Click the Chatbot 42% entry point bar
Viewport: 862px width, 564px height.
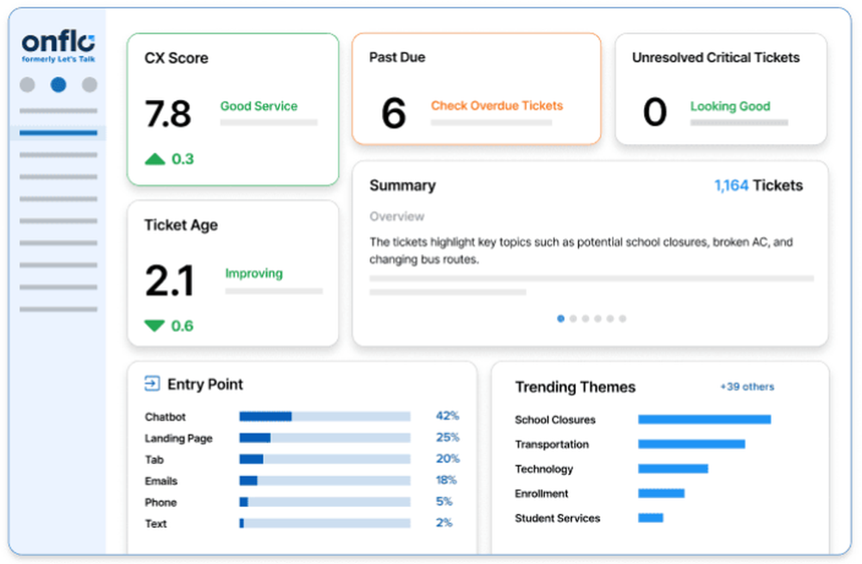[x=323, y=417]
